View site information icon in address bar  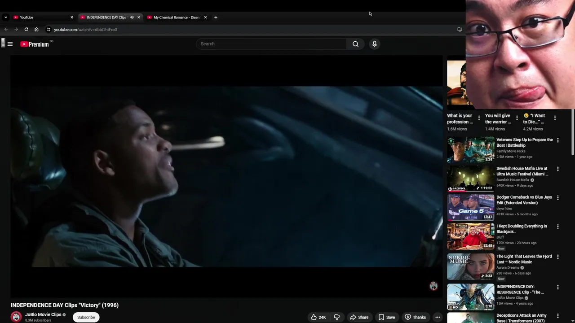(x=49, y=30)
